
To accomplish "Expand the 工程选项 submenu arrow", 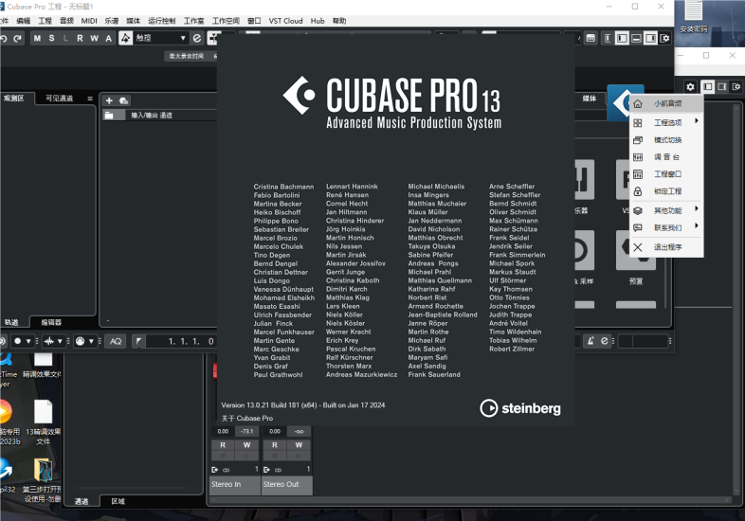I will pos(696,121).
